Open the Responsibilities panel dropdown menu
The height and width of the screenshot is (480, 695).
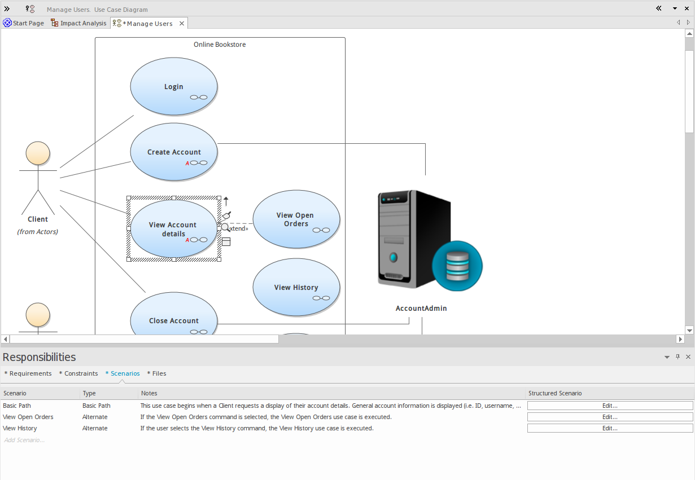tap(667, 357)
